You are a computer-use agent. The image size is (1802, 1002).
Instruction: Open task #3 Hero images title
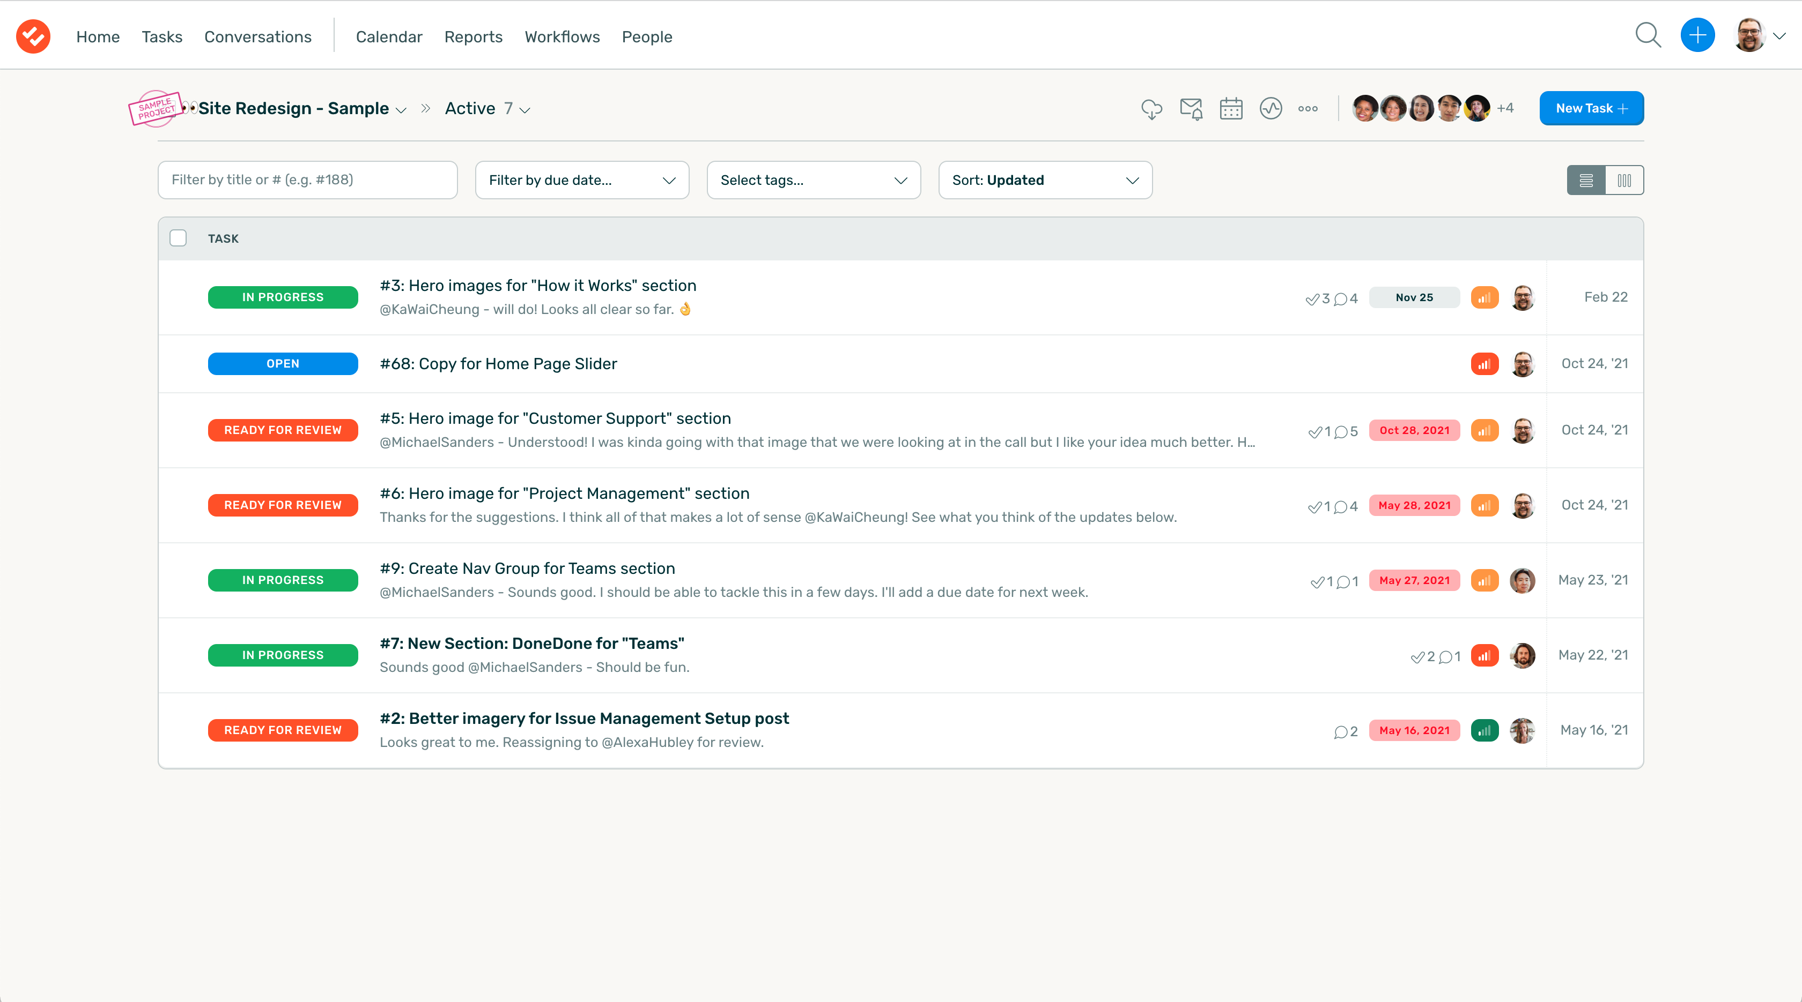[537, 286]
